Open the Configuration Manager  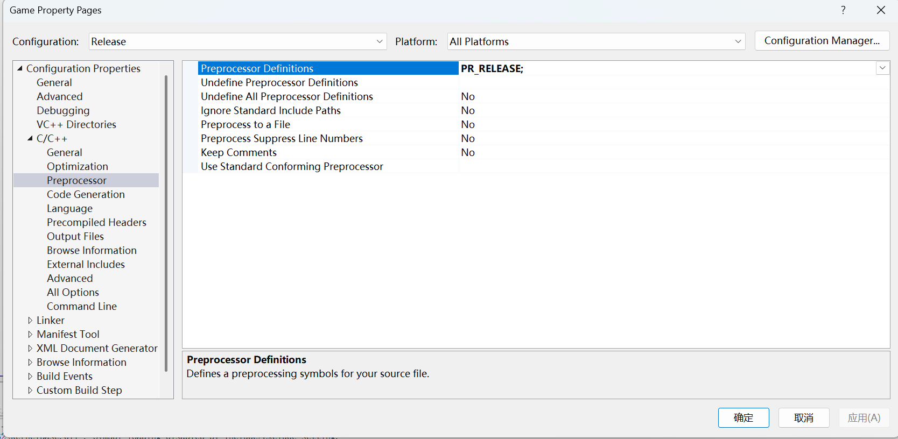coord(822,41)
